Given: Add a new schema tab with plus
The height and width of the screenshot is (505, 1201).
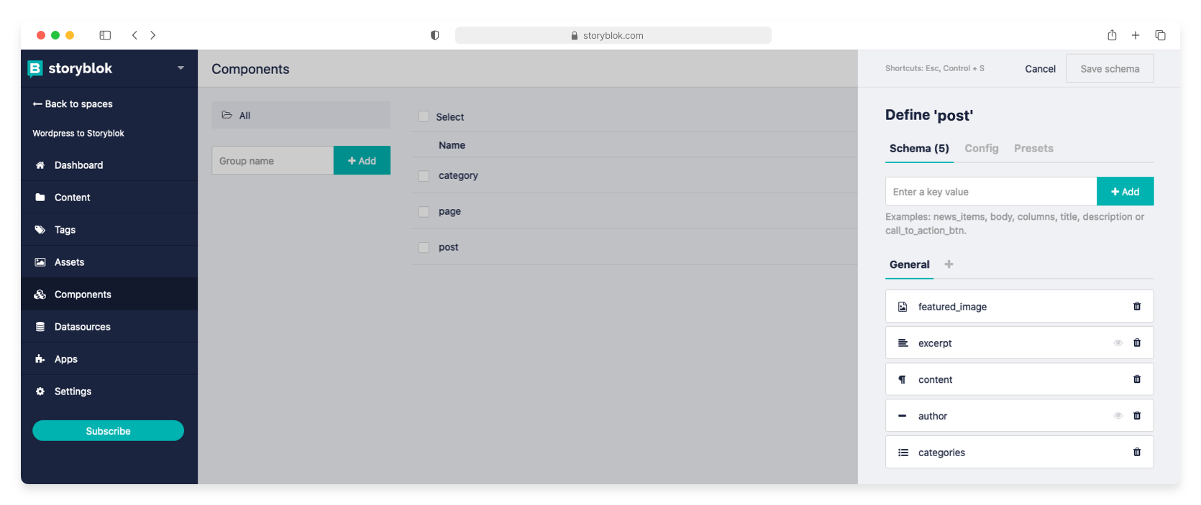Looking at the screenshot, I should click(x=949, y=264).
